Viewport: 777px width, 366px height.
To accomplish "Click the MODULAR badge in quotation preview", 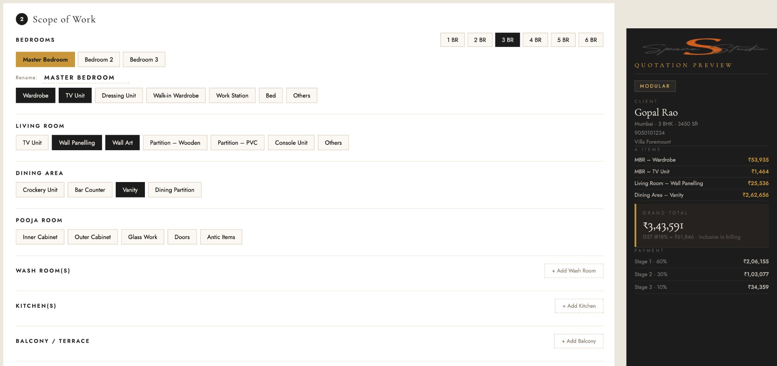I will 655,86.
